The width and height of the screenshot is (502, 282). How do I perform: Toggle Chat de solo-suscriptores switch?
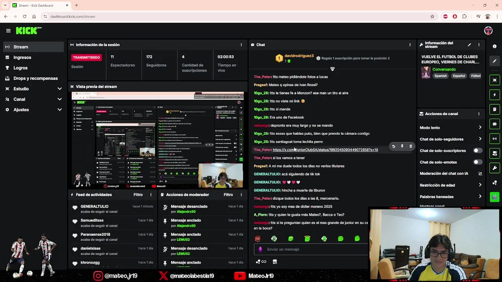pyautogui.click(x=477, y=150)
